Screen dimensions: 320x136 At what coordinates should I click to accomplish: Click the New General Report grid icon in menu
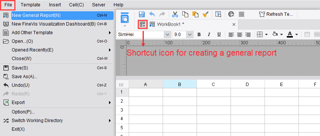6,15
